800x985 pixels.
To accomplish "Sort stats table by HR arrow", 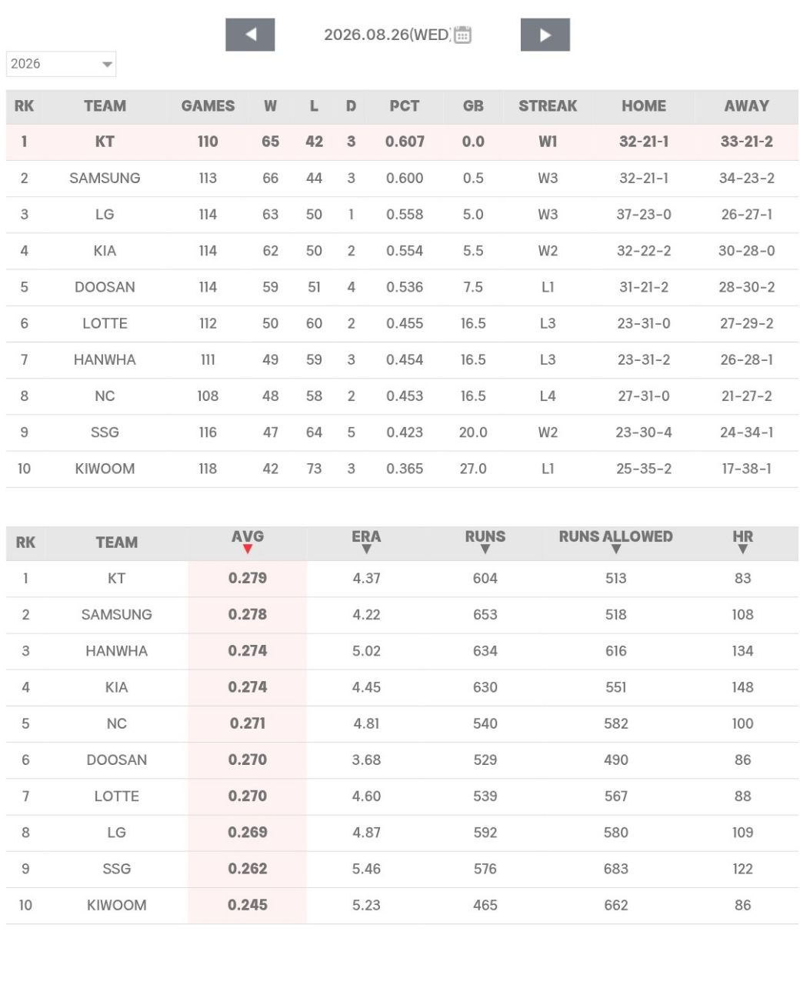I will point(742,549).
